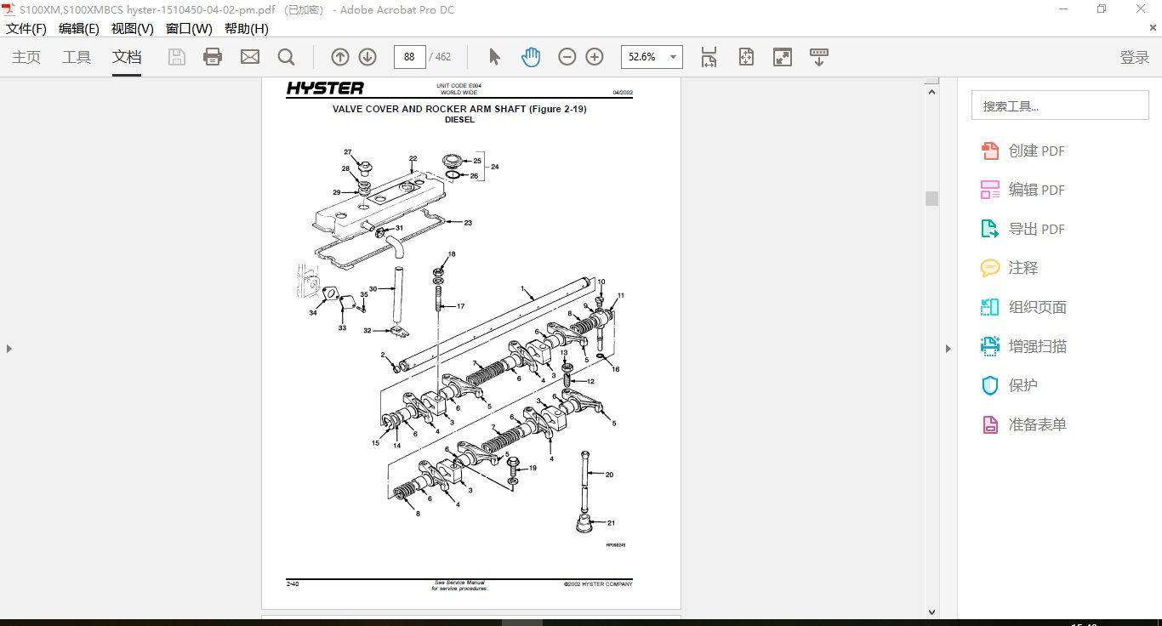The image size is (1162, 626).
Task: Switch to the 工具 tab
Action: [77, 57]
